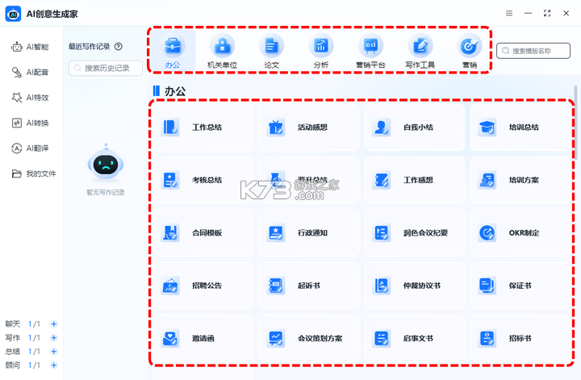Image resolution: width=581 pixels, height=380 pixels.
Task: Choose the 合同模板 card
Action: tap(203, 233)
